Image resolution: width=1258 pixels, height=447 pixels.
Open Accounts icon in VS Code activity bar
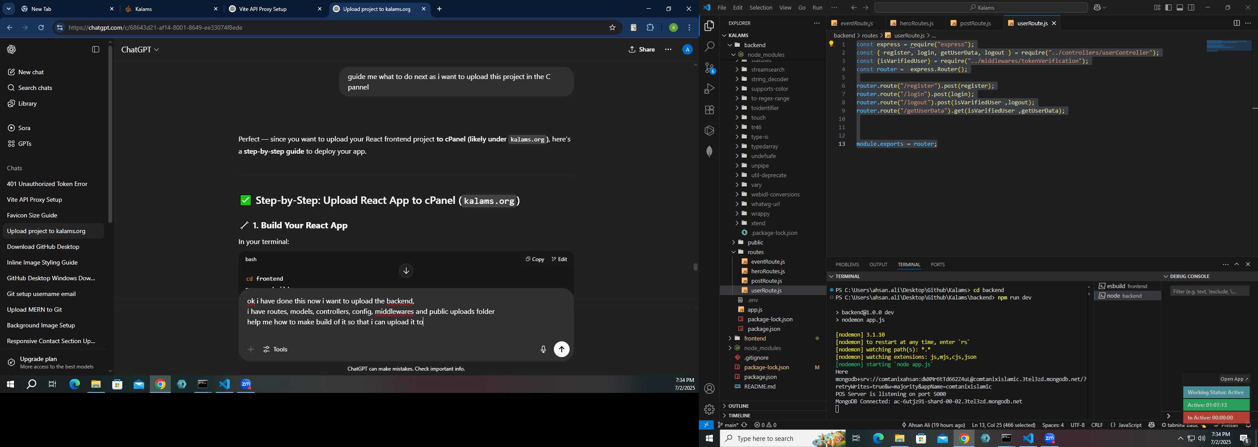pyautogui.click(x=709, y=389)
